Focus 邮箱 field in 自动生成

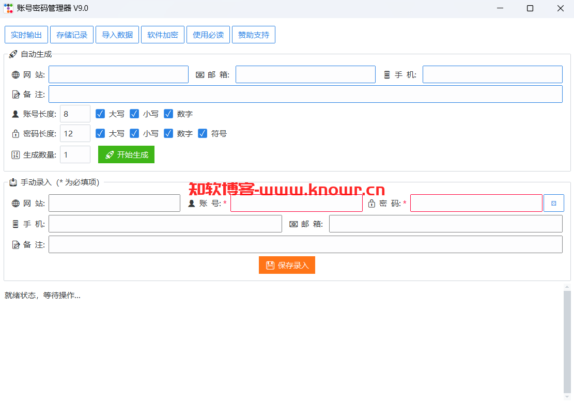pos(306,74)
